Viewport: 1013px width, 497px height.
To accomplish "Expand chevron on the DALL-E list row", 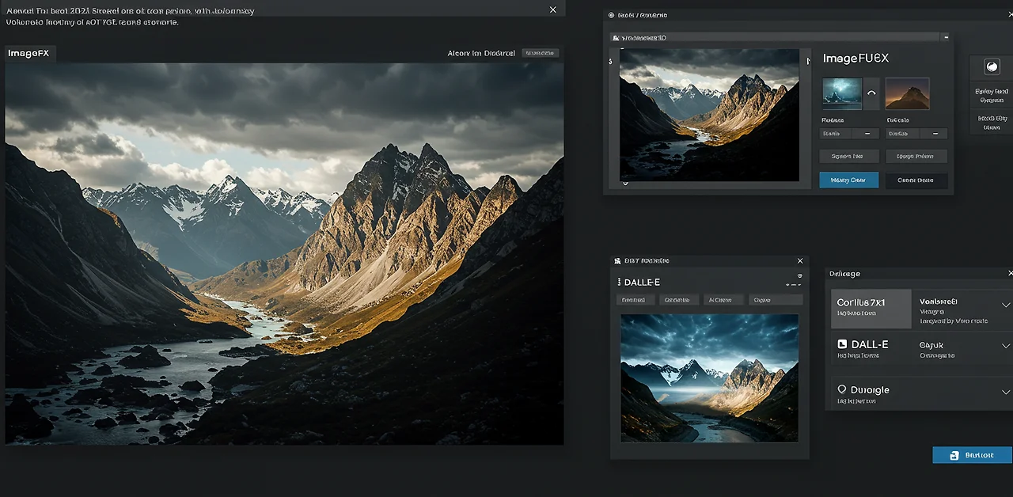I will click(x=1006, y=346).
